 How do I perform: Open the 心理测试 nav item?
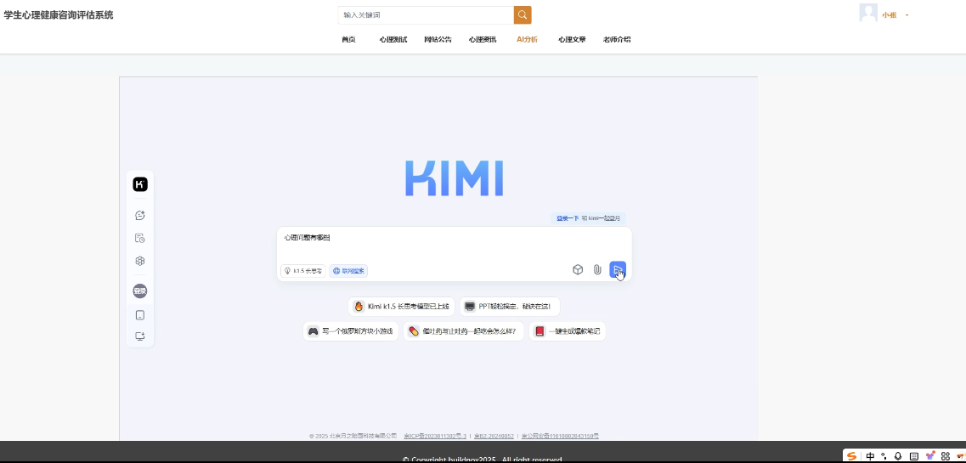pos(393,39)
